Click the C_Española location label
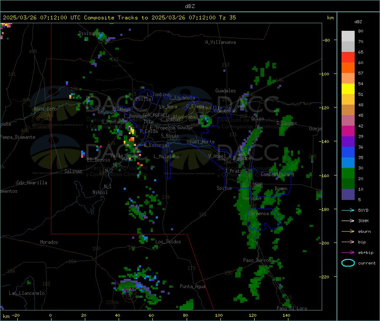The height and width of the screenshot is (321, 380). [x=182, y=98]
